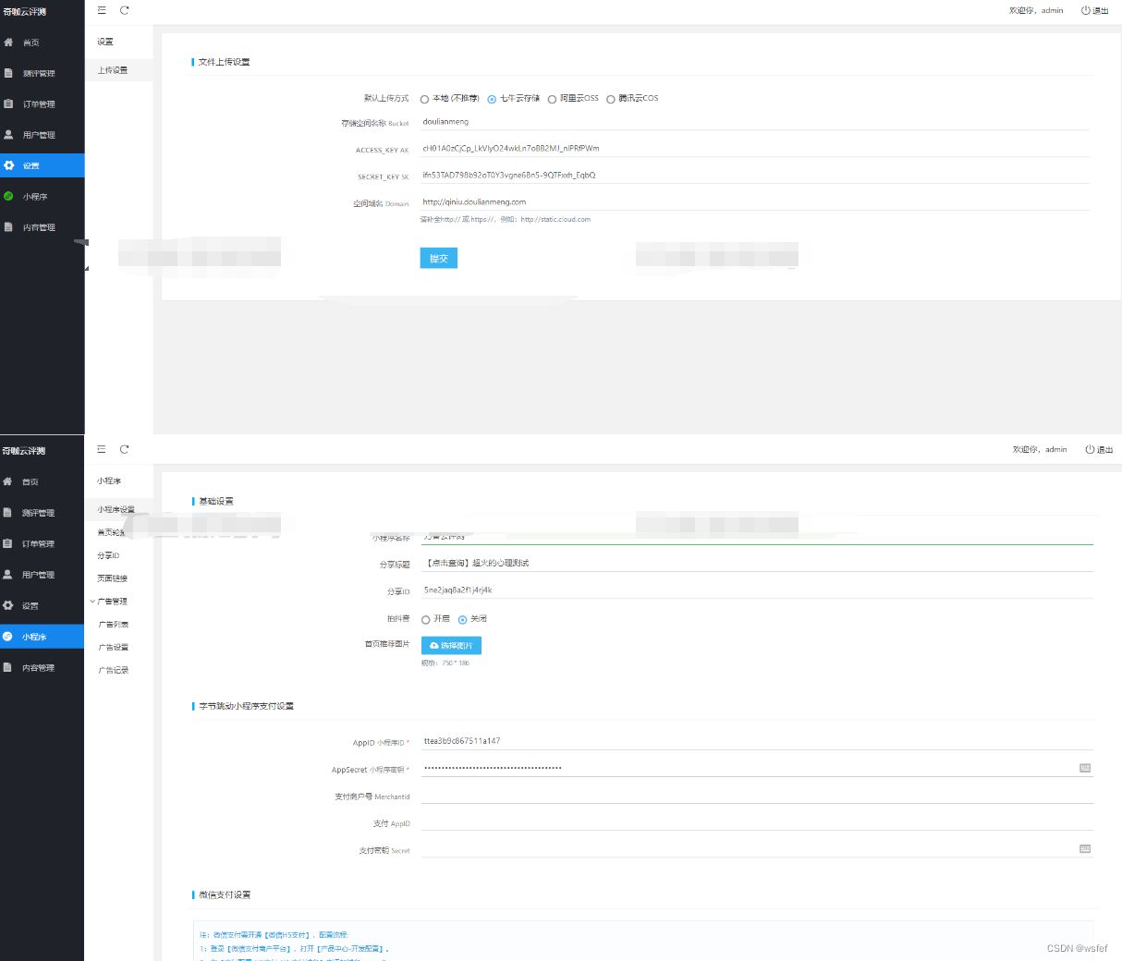Click collapse-menu icon above the 小程序设置 submenu
This screenshot has width=1122, height=961.
pyautogui.click(x=102, y=449)
